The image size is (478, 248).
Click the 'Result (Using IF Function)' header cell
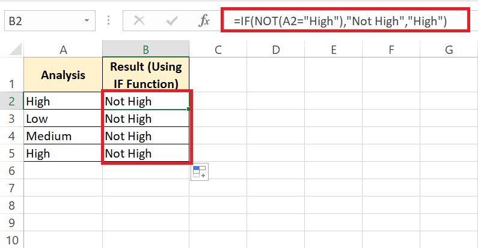(x=146, y=75)
